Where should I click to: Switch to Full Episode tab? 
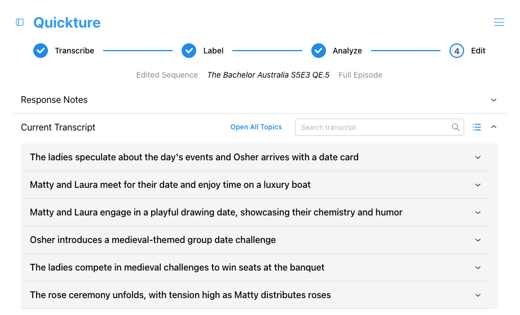360,75
